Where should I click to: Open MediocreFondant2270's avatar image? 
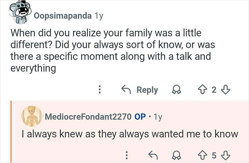32,117
